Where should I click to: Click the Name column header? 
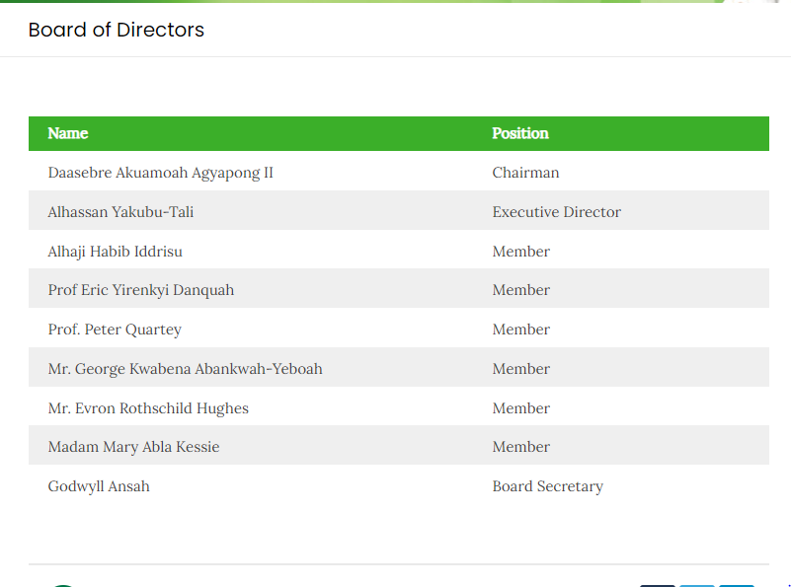[x=68, y=133]
